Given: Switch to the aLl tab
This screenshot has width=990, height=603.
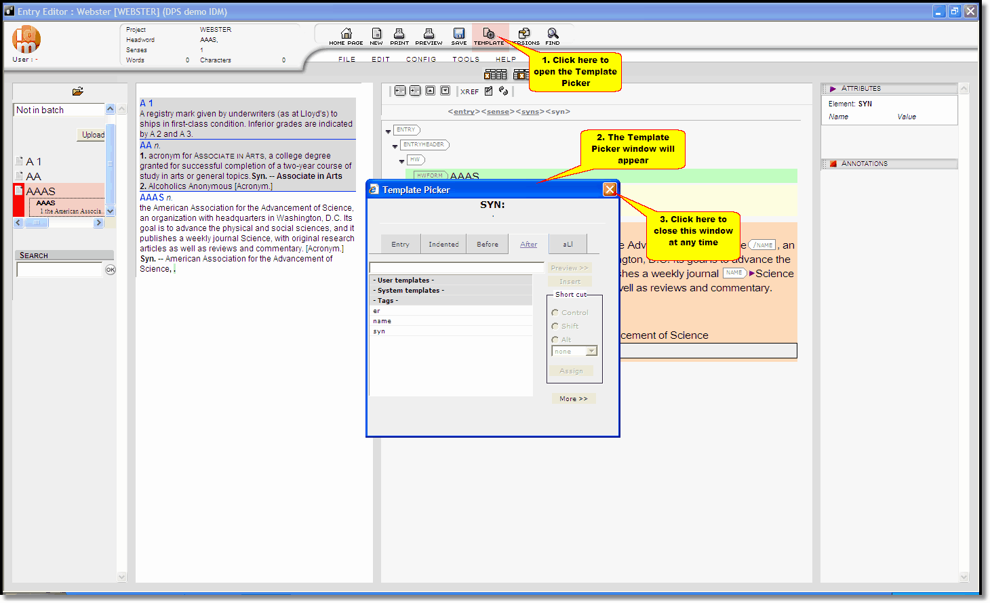Looking at the screenshot, I should (x=568, y=244).
